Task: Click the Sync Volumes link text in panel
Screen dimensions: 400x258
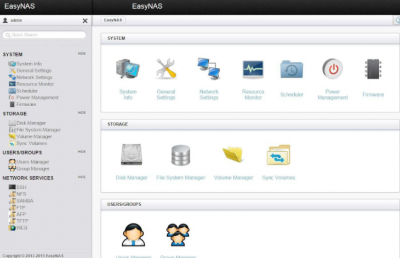Action: click(278, 177)
